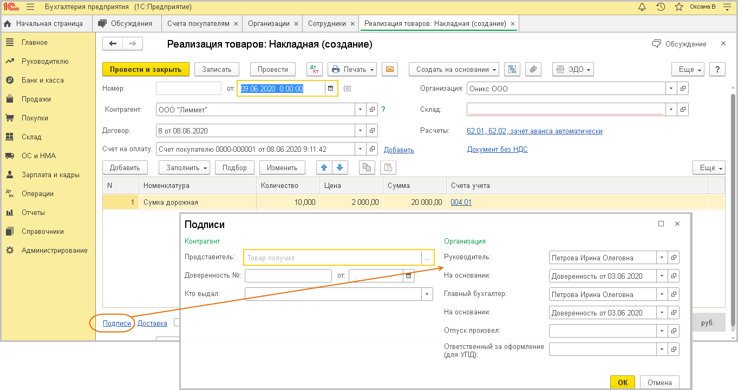Show postings via the ДтКт icon
738x390 pixels.
click(x=314, y=69)
